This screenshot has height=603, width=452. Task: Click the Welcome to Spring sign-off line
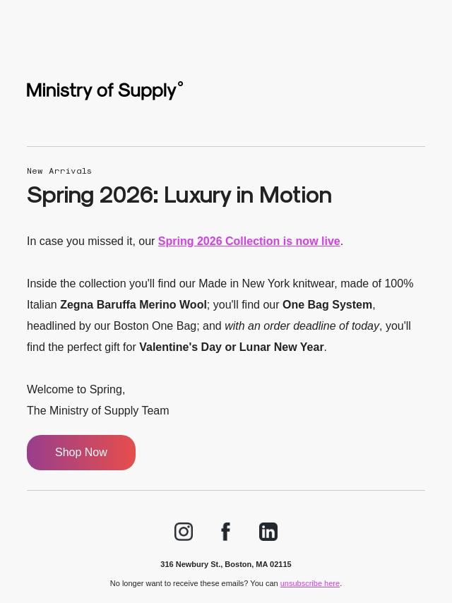[76, 390]
